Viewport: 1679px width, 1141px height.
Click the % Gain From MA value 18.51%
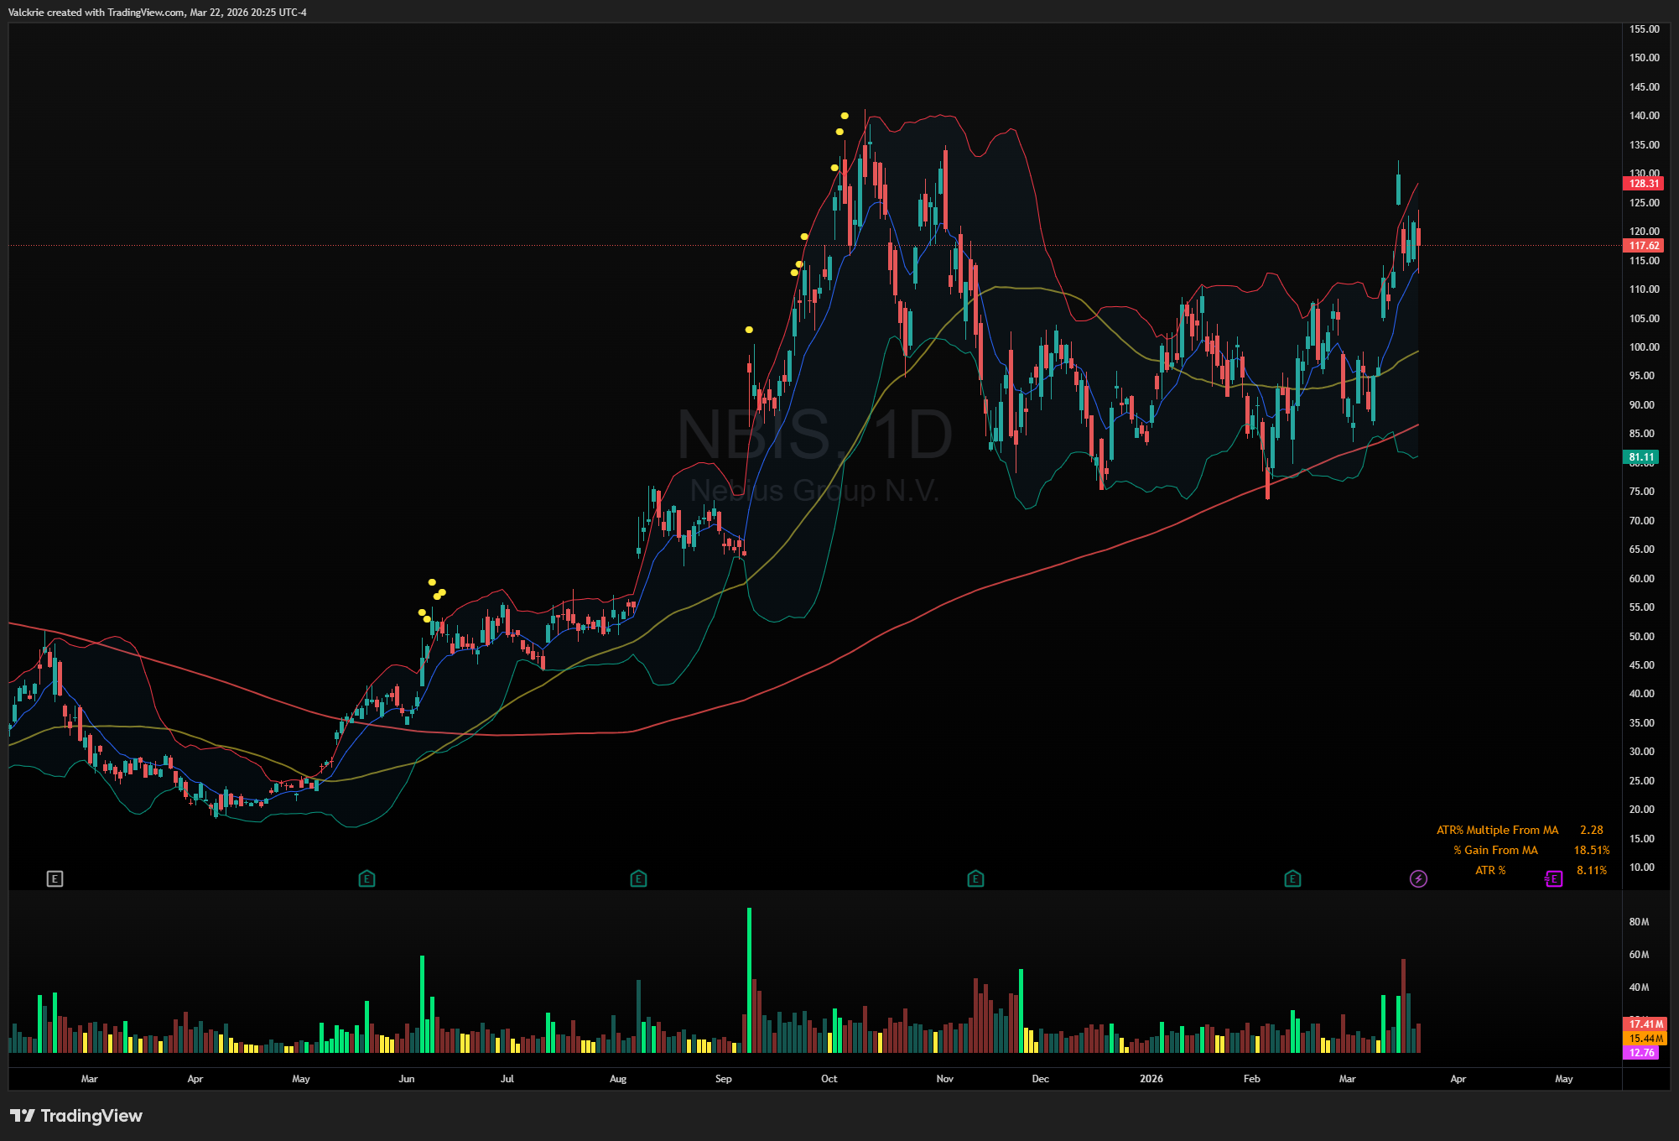point(1591,850)
